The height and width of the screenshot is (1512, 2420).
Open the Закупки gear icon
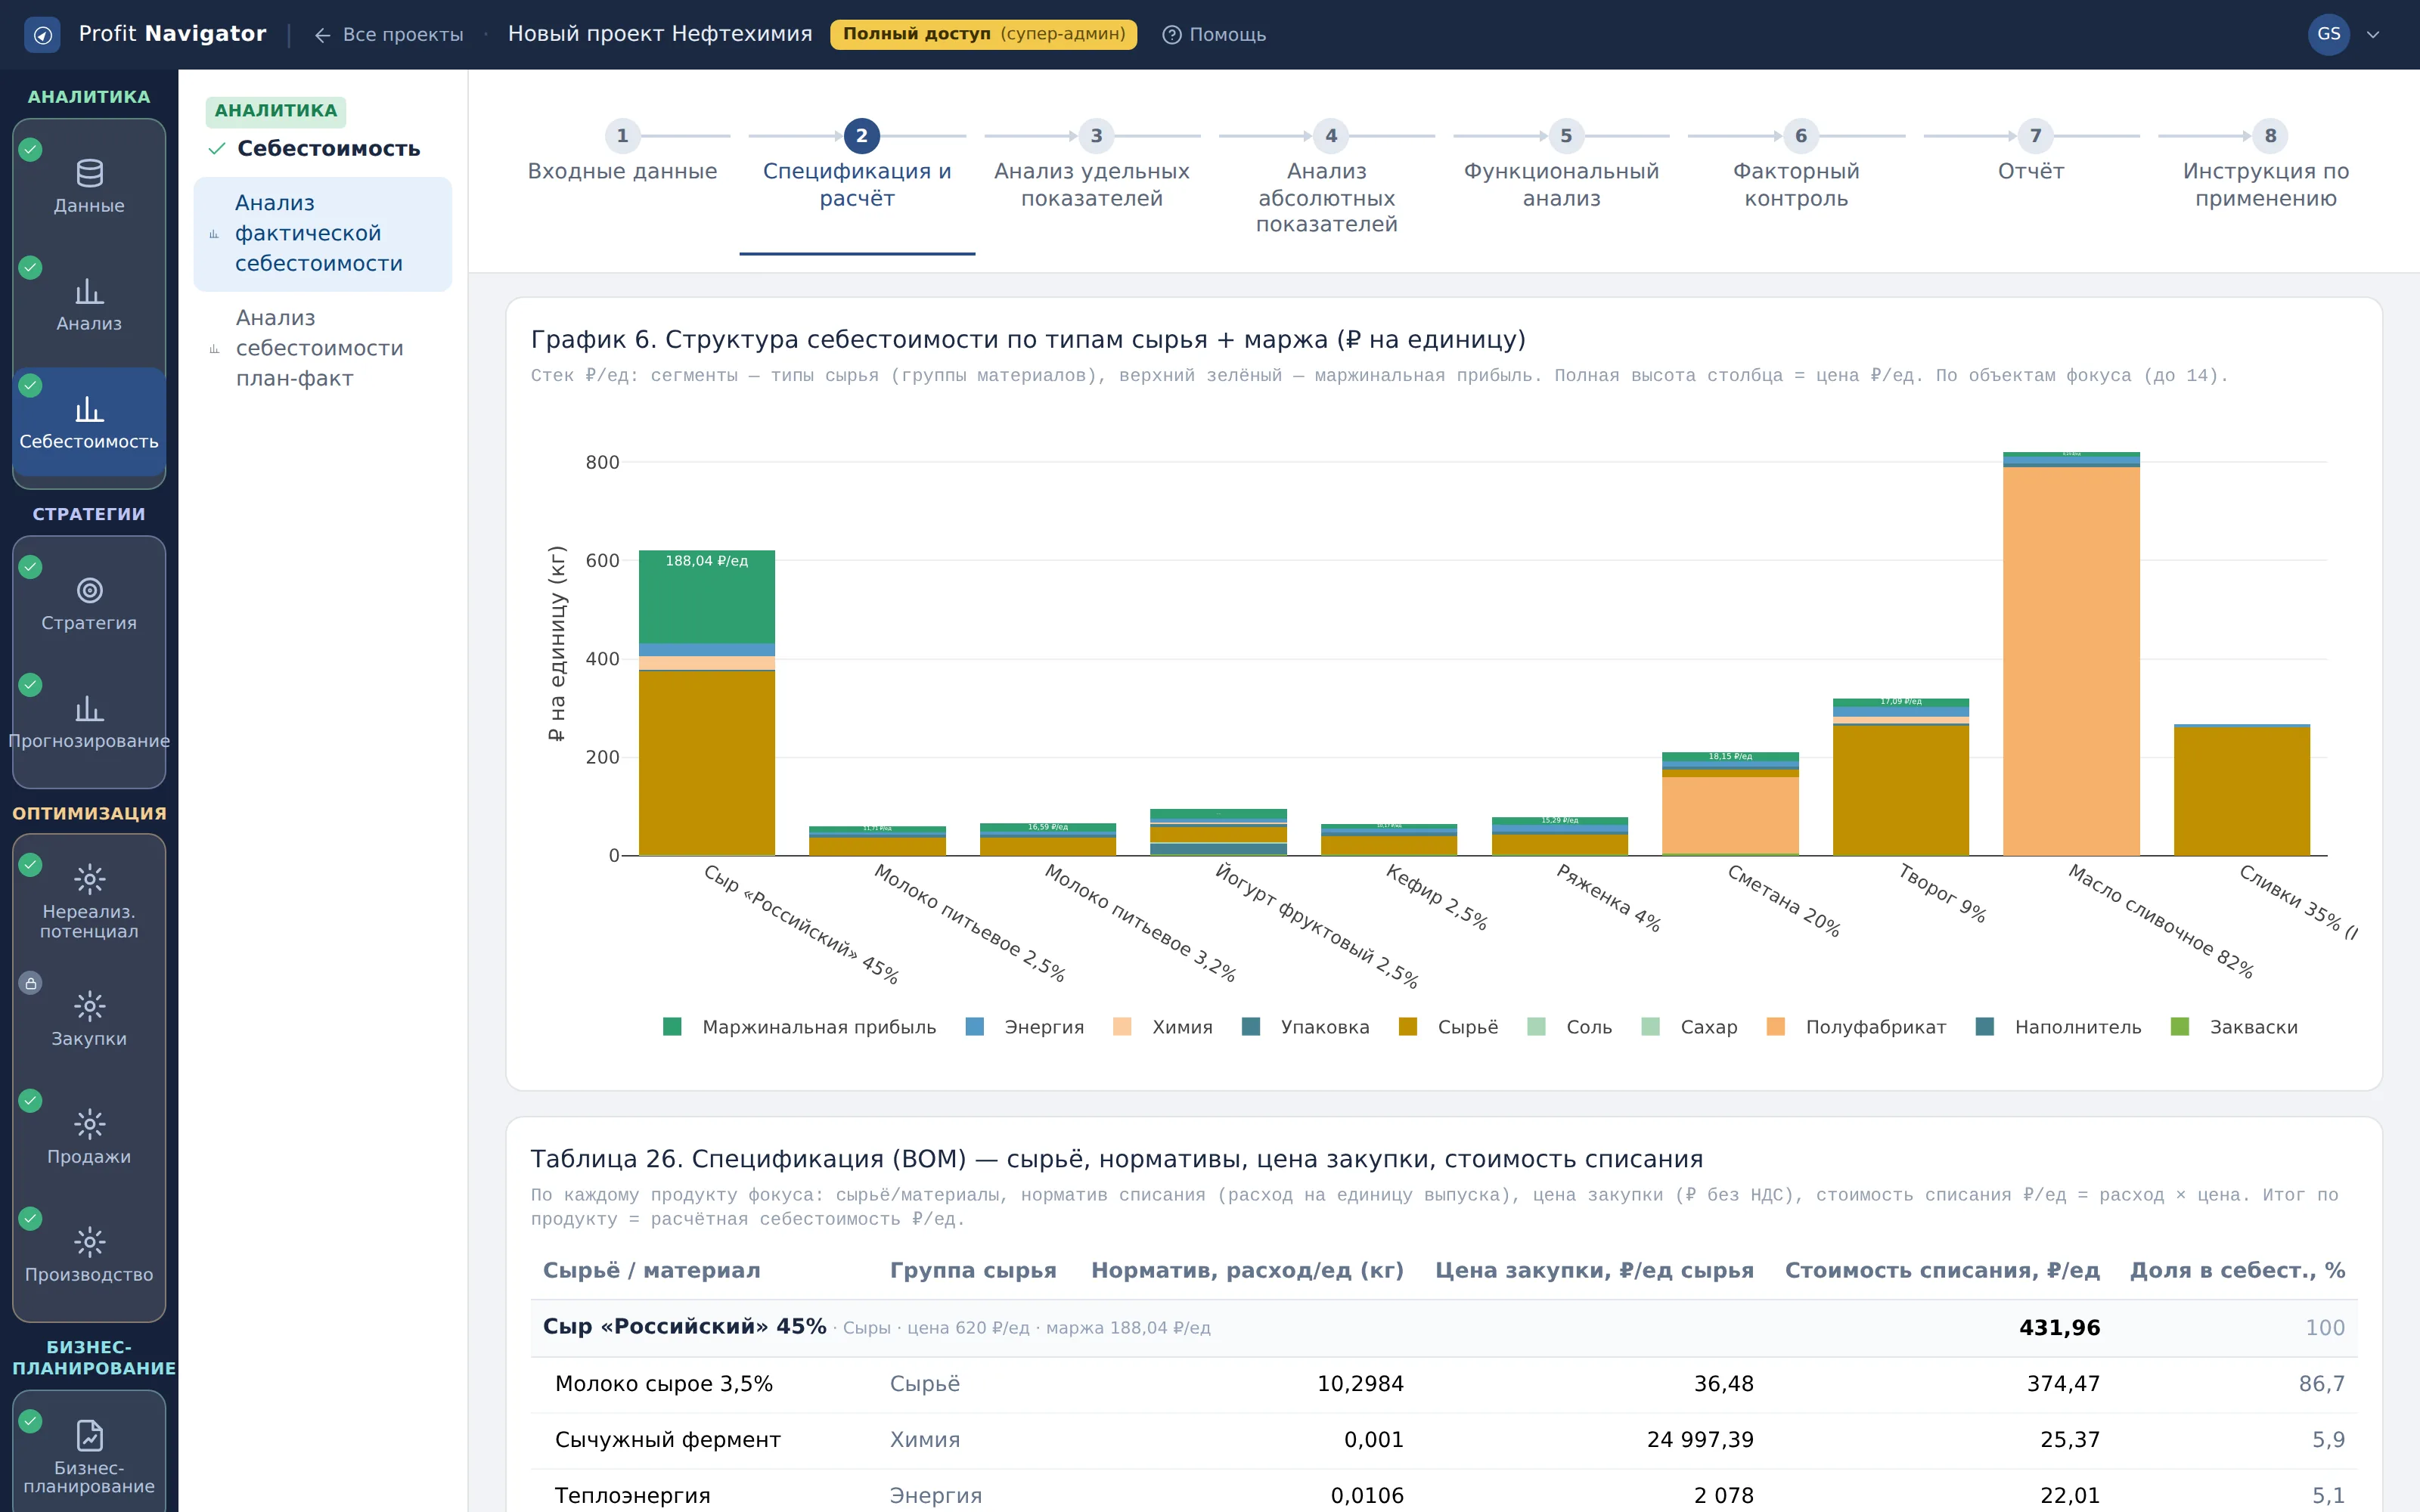(89, 1006)
